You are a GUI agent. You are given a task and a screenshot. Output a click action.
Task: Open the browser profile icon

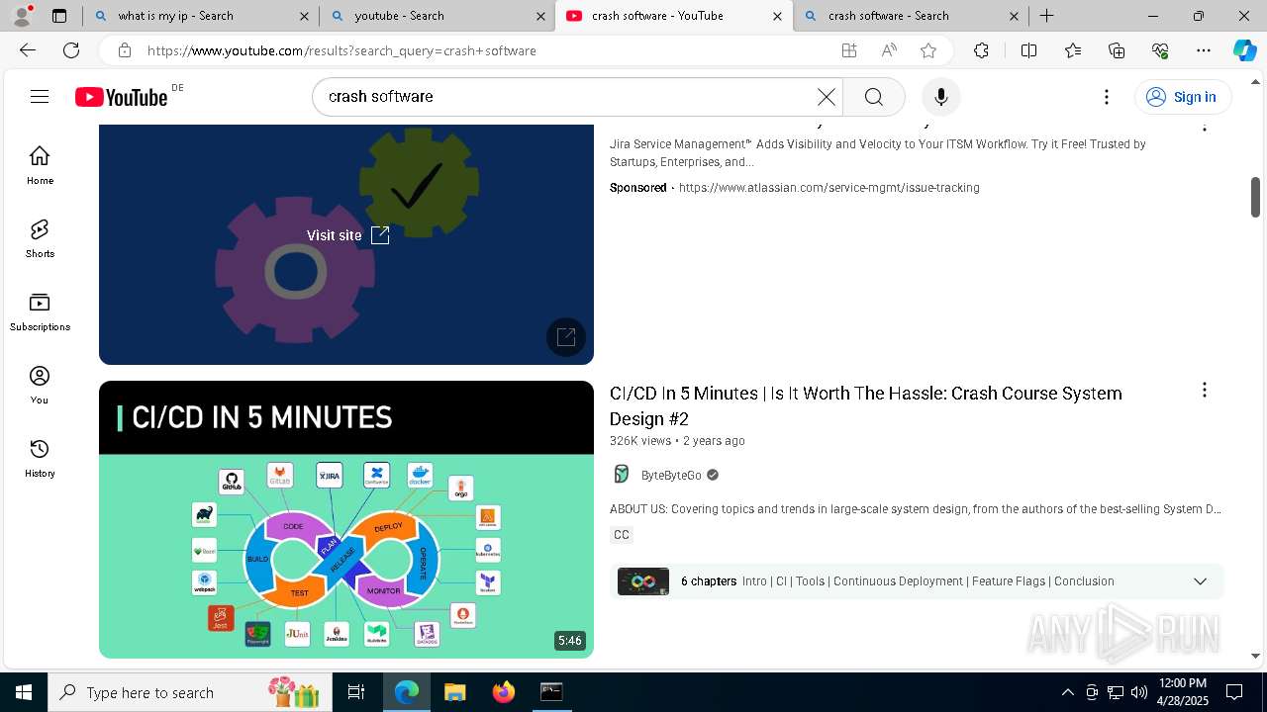point(22,16)
